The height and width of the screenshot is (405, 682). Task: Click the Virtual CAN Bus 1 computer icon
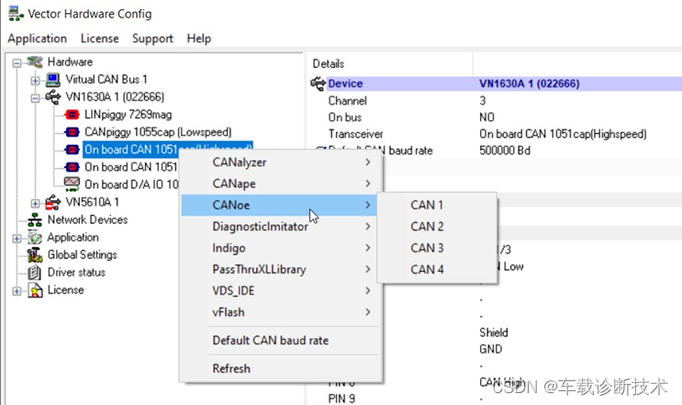pyautogui.click(x=53, y=80)
